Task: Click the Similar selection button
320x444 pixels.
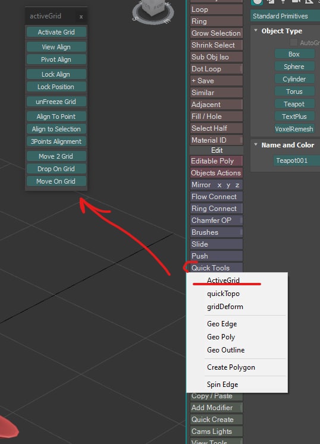Action: click(217, 93)
